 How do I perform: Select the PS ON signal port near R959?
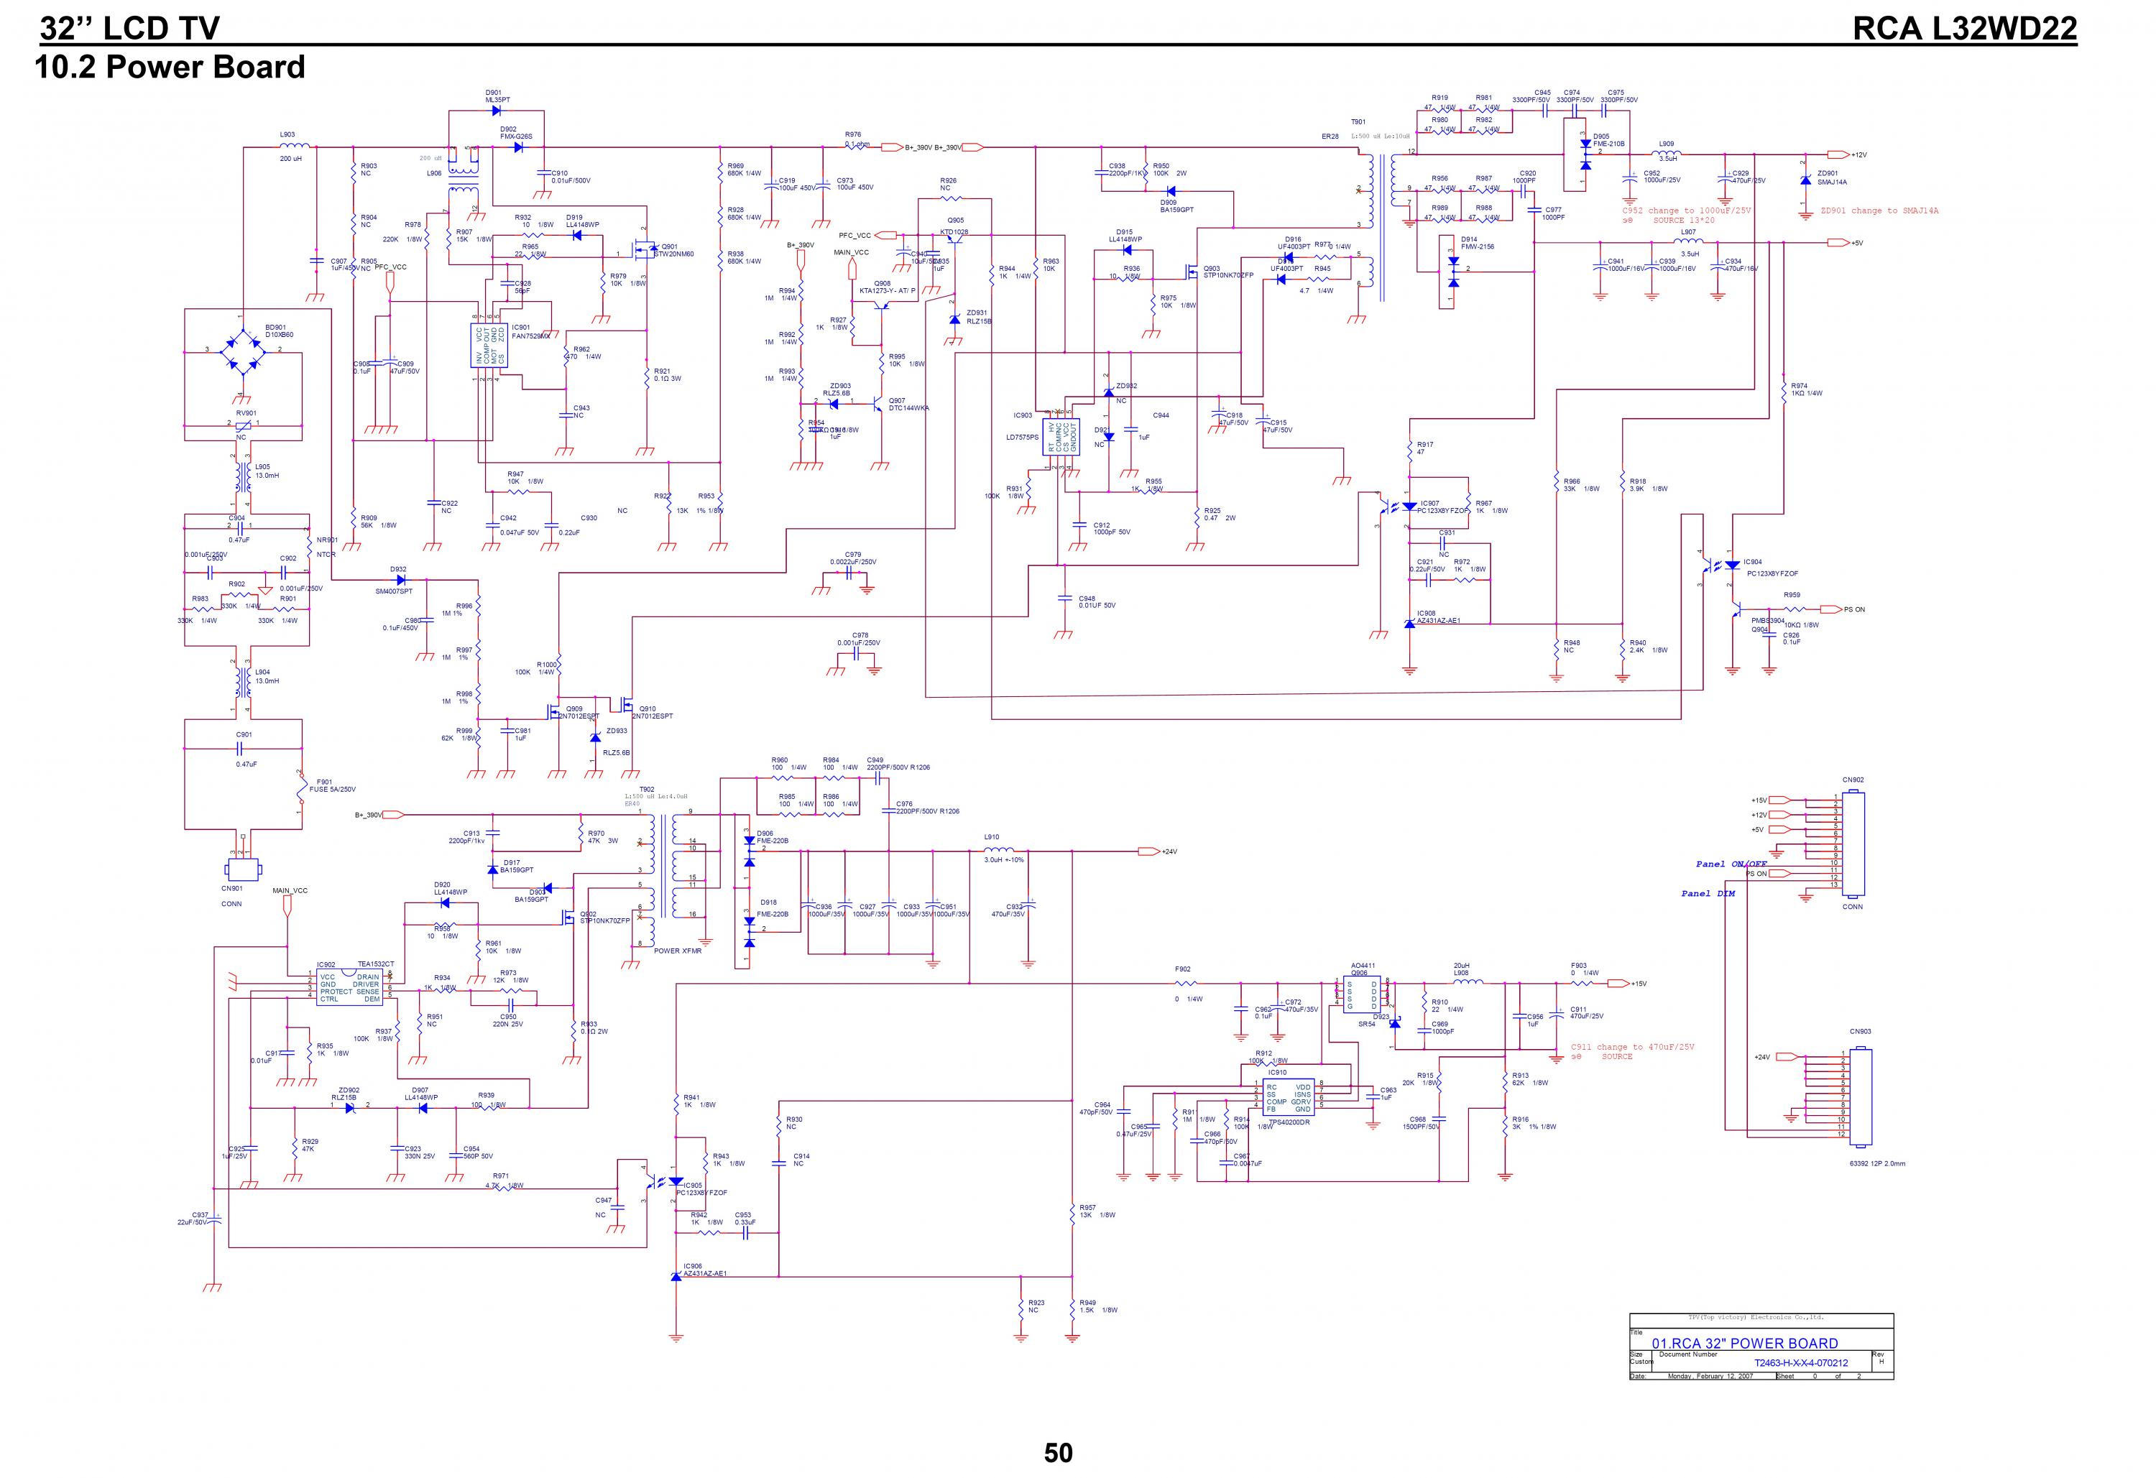pos(1830,609)
